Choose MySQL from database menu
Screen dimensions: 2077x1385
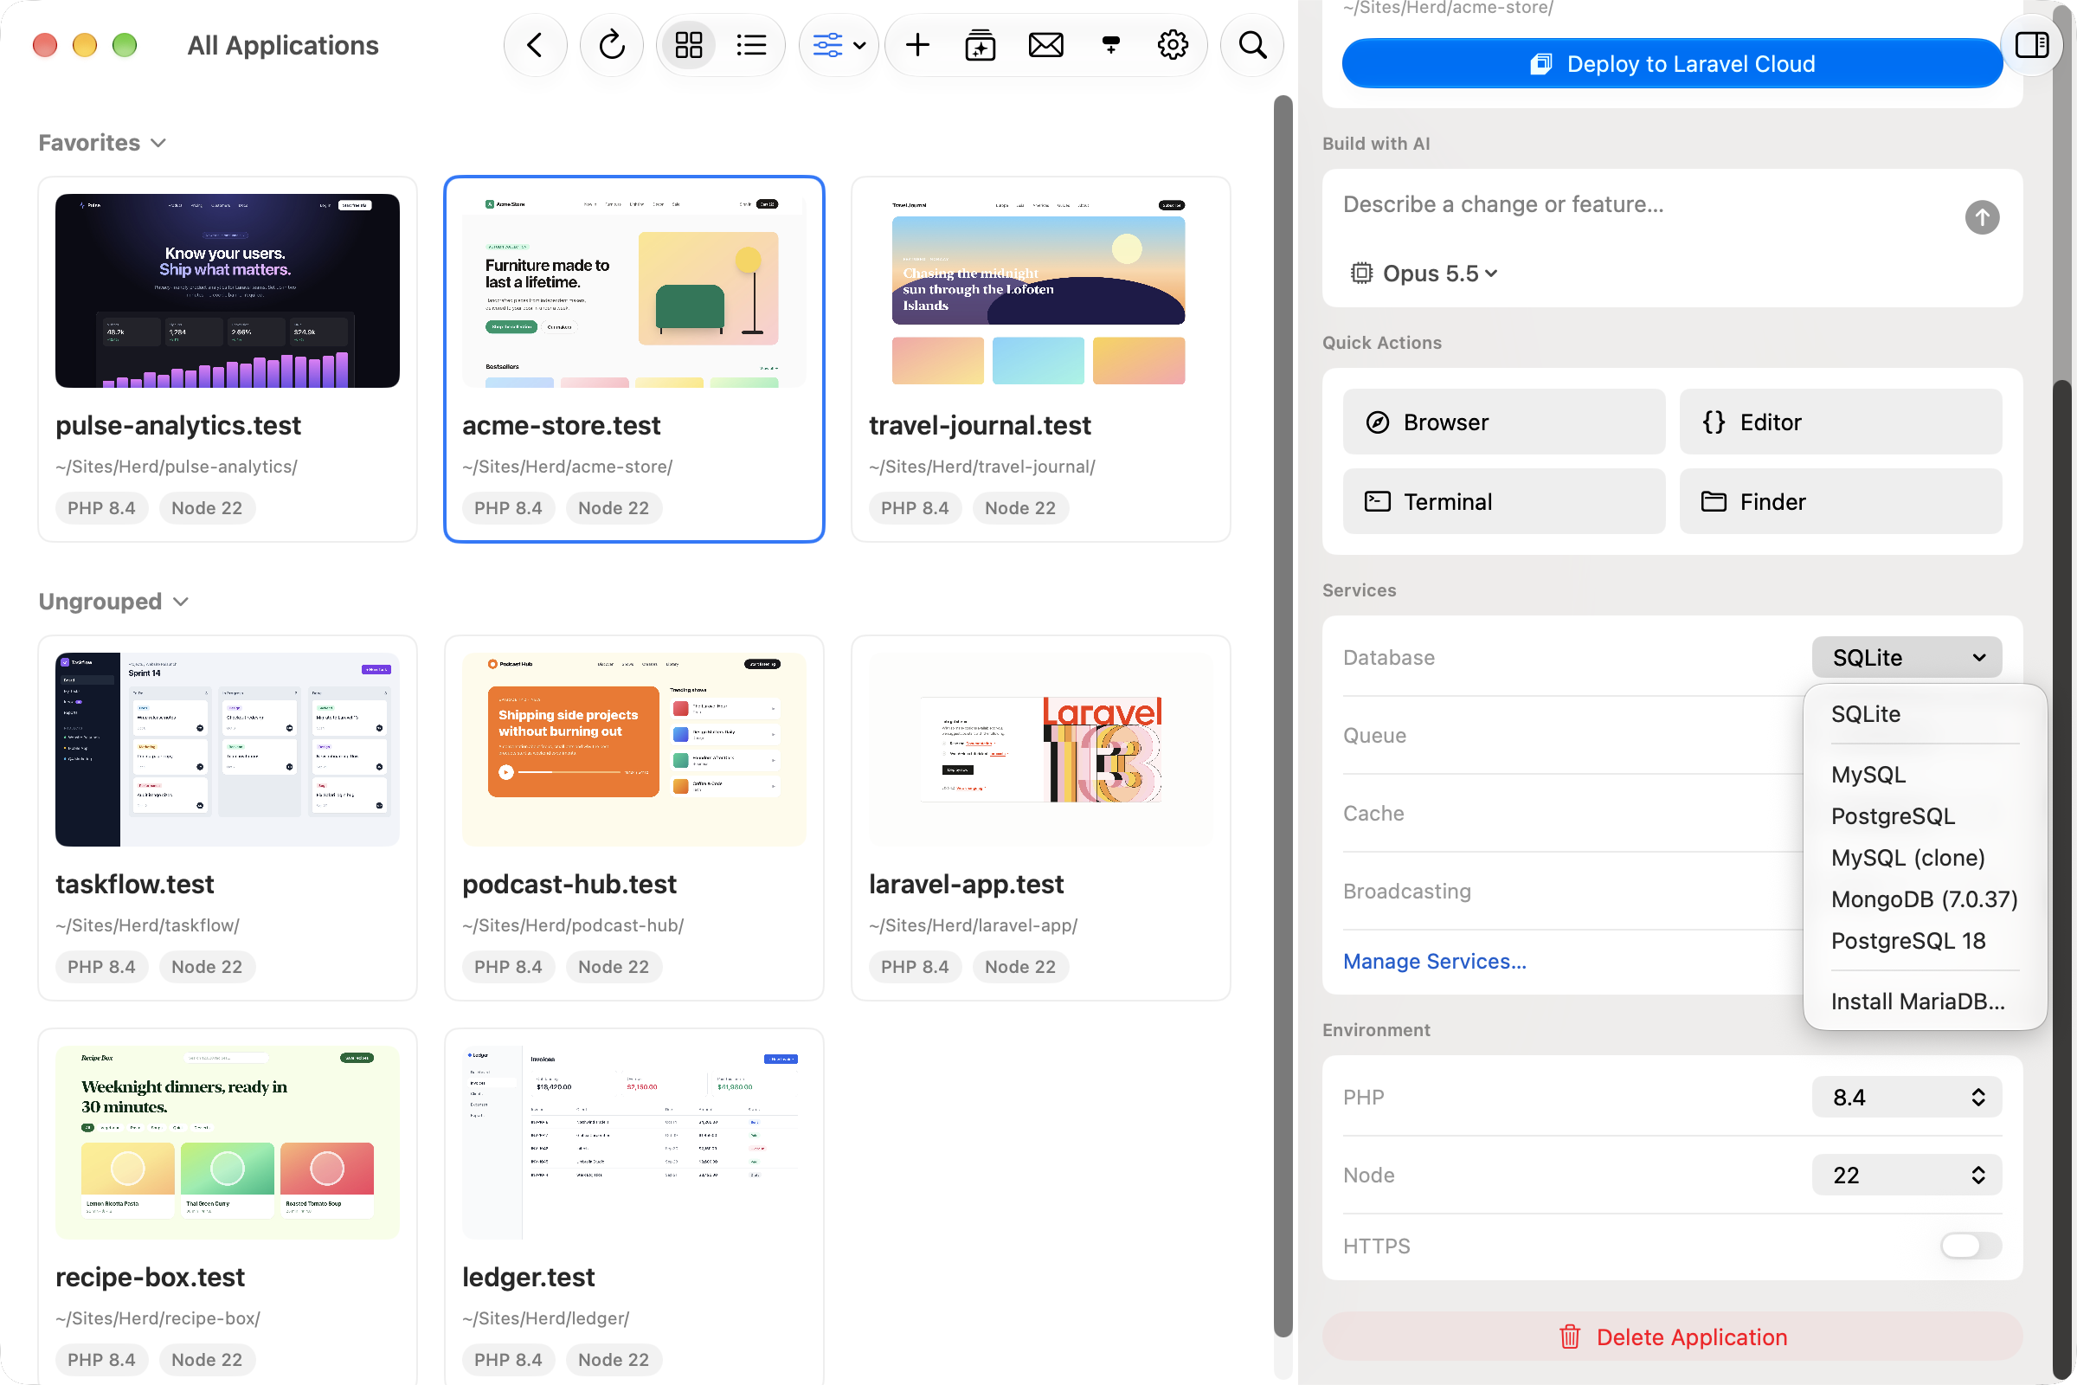pyautogui.click(x=1868, y=775)
